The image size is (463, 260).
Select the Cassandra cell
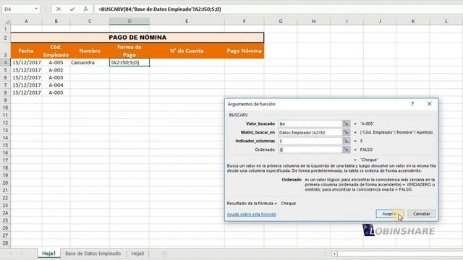pyautogui.click(x=90, y=63)
